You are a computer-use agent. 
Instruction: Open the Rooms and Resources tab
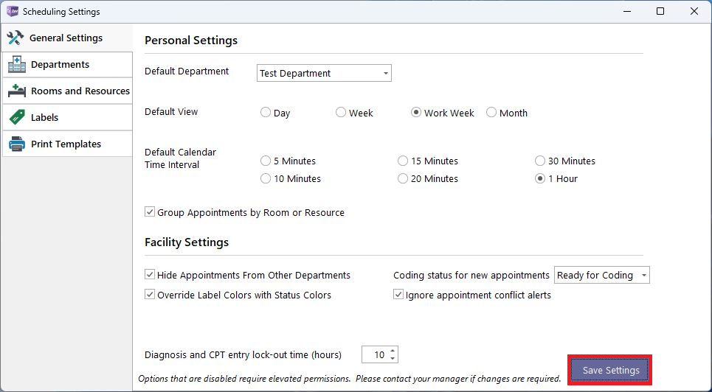67,91
